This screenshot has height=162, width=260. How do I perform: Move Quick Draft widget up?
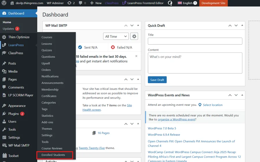230,25
